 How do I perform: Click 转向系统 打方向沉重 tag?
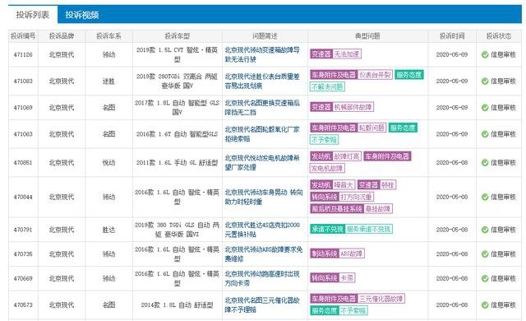[x=342, y=197]
